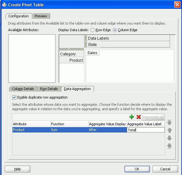The height and width of the screenshot is (175, 182).
Task: Select the Product attribute cell in table
Action: 31,130
